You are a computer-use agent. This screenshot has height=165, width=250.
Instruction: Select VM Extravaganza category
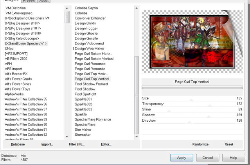coord(19,13)
